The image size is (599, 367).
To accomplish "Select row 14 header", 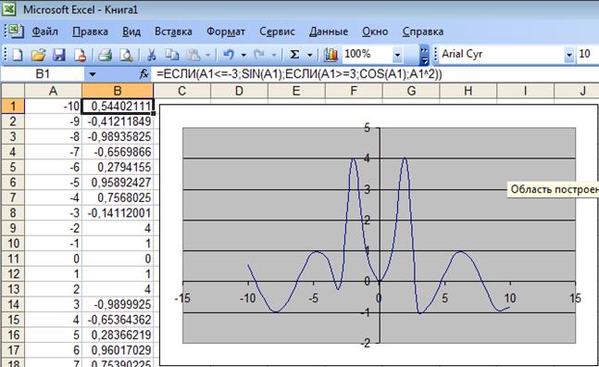I will [13, 304].
